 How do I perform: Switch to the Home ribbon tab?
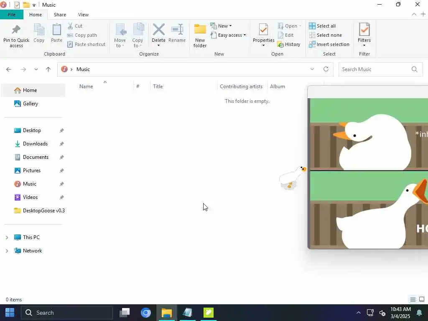coord(36,15)
